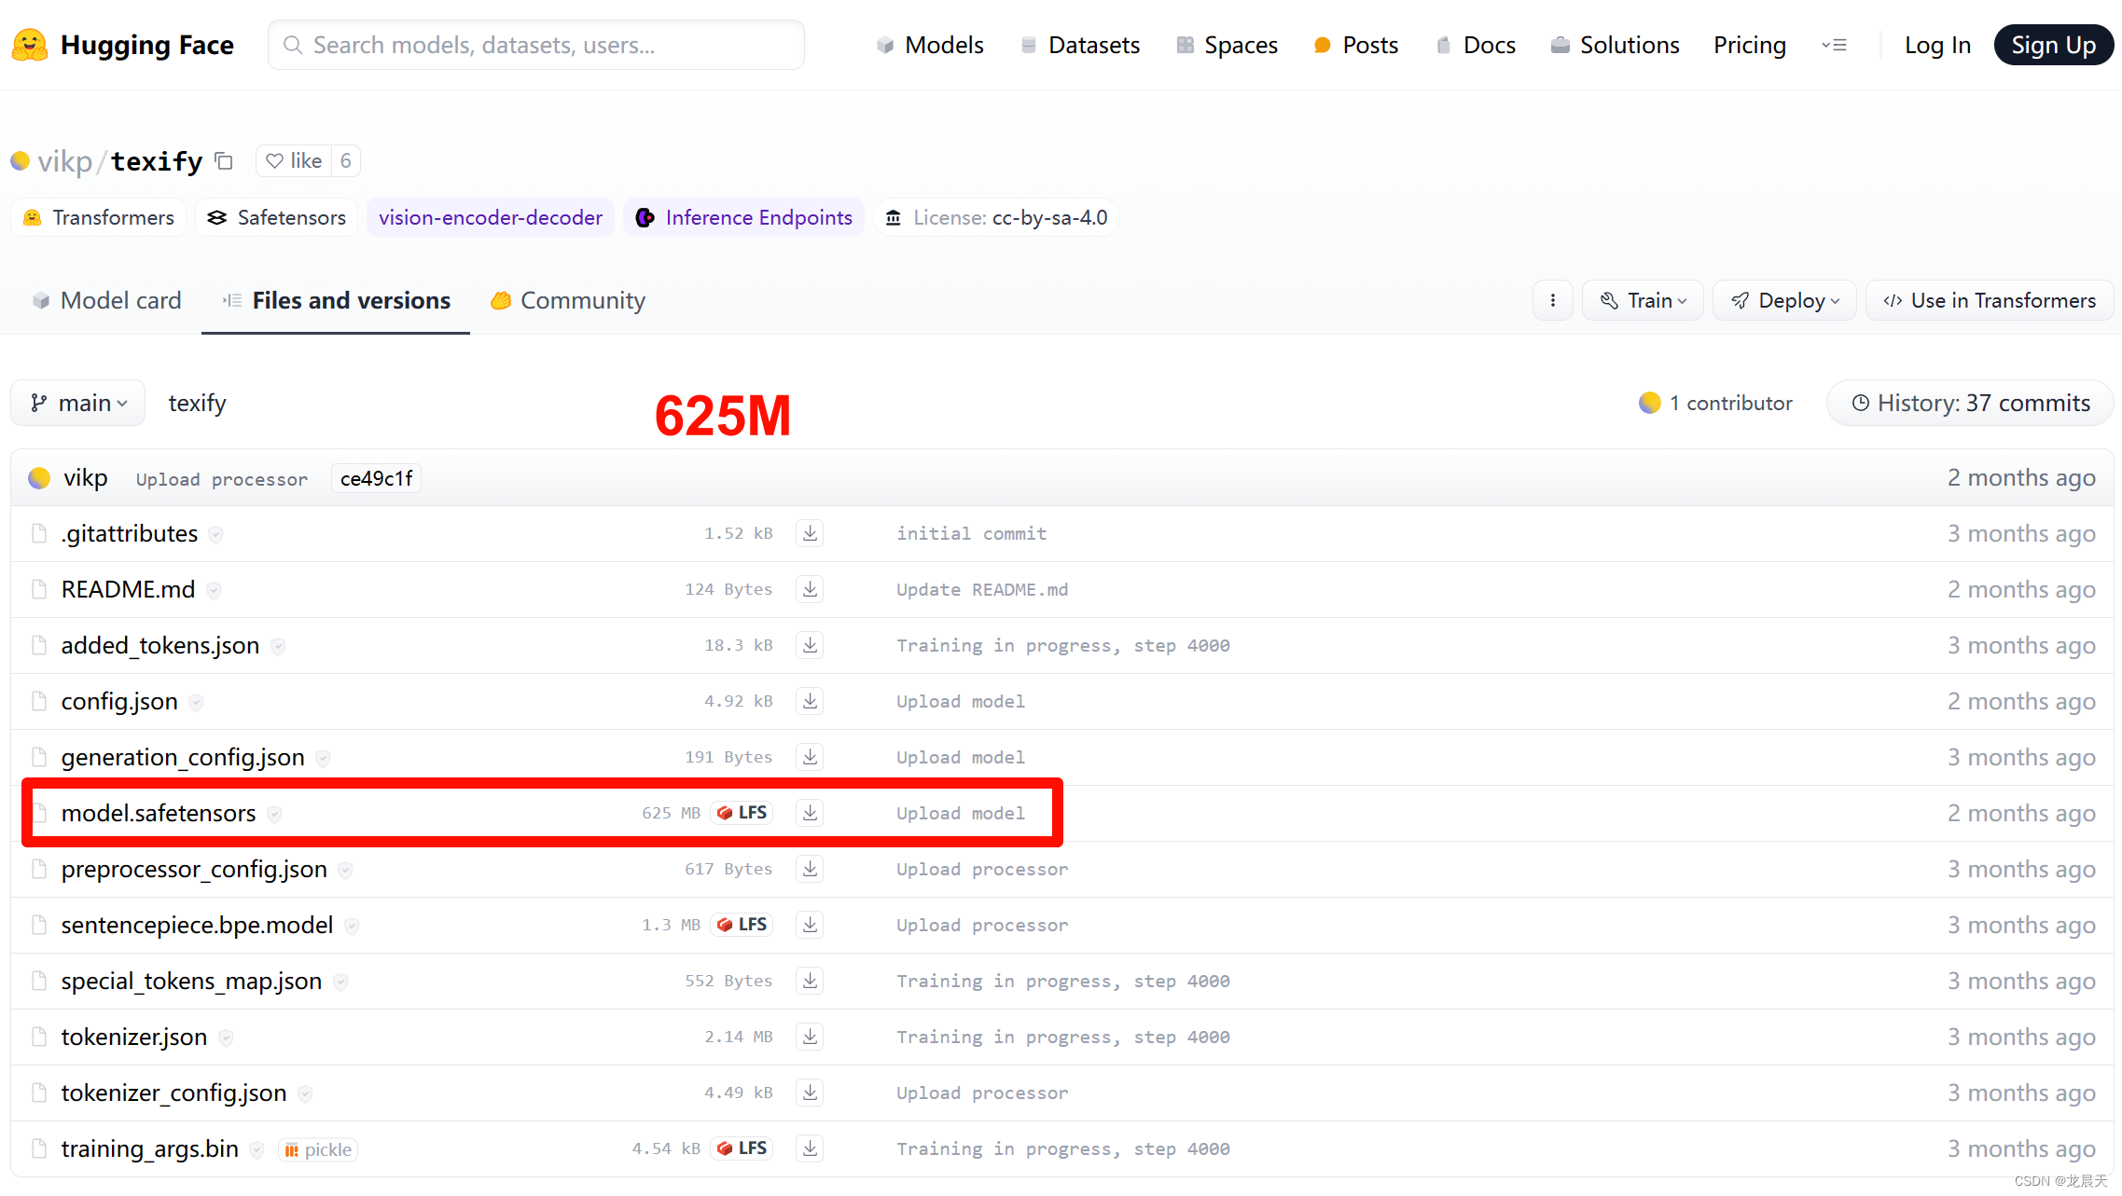Open the Train dropdown
2122x1196 pixels.
1643,300
